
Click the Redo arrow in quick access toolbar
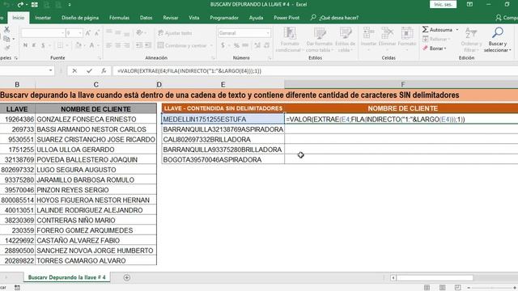[x=20, y=5]
